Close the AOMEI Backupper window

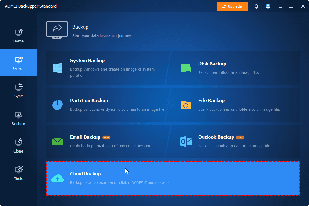pyautogui.click(x=303, y=6)
